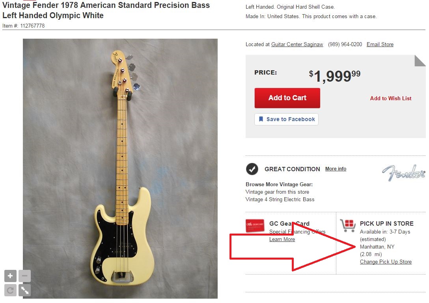Click the folded corner of price box
The width and height of the screenshot is (429, 303).
click(420, 61)
